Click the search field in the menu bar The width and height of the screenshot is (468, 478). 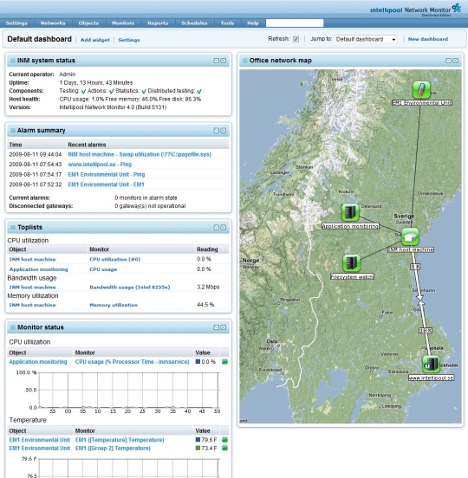(x=295, y=23)
